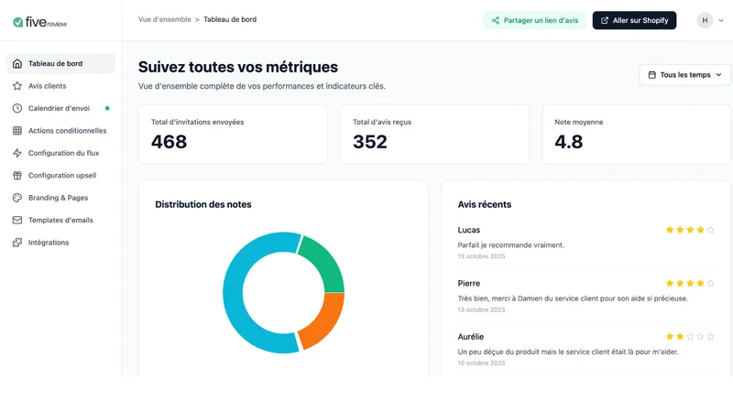Click Lucas's star rating
This screenshot has width=733, height=412.
coord(690,230)
